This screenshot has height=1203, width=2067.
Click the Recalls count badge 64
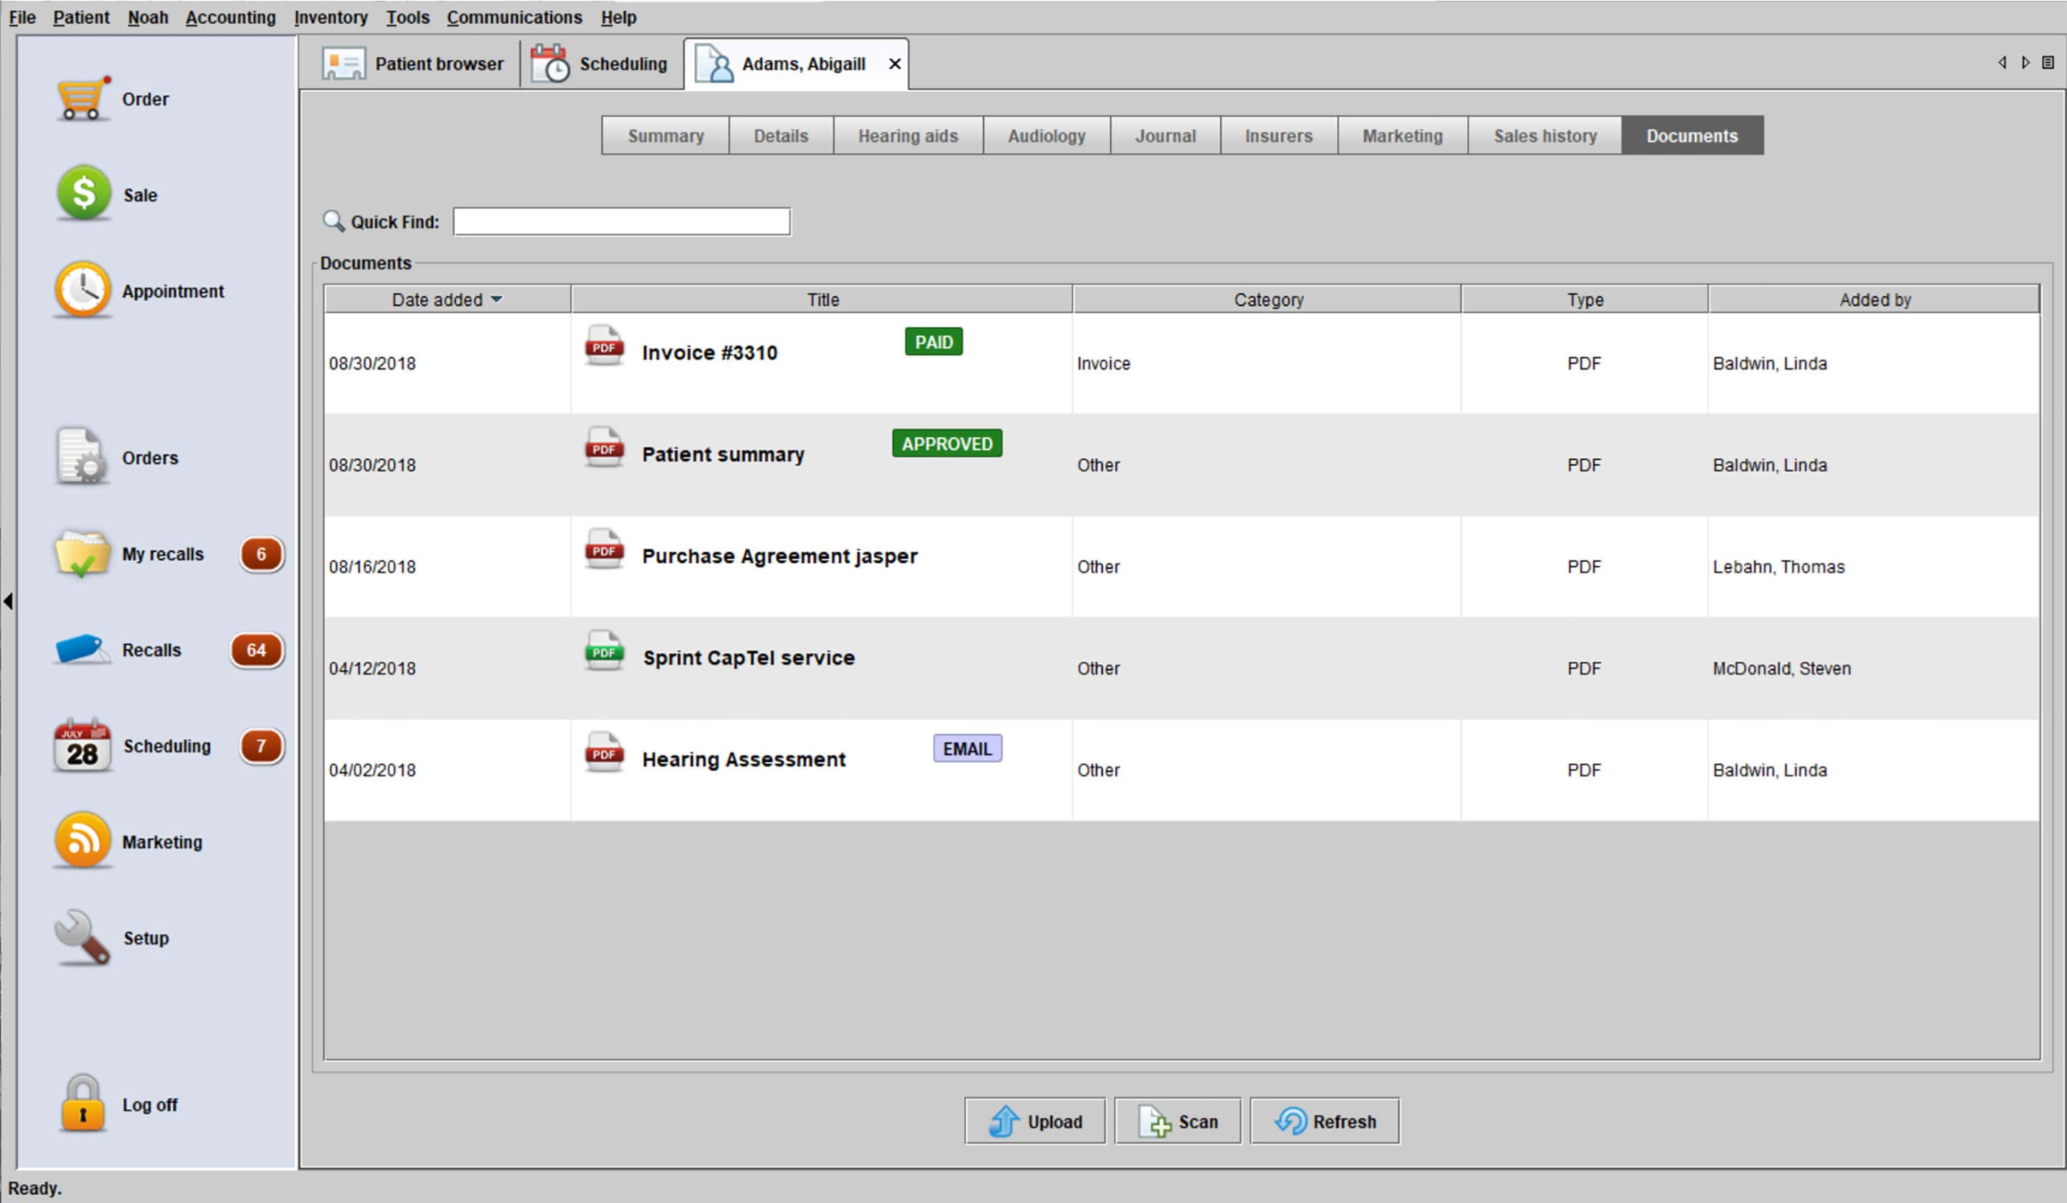coord(257,650)
